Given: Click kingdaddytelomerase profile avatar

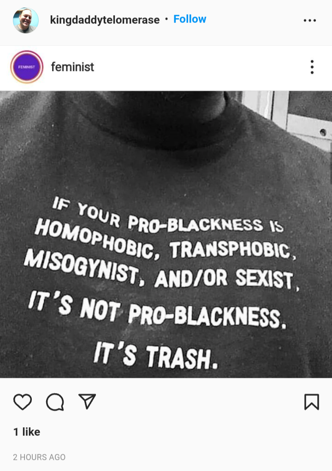Looking at the screenshot, I should click(x=26, y=20).
